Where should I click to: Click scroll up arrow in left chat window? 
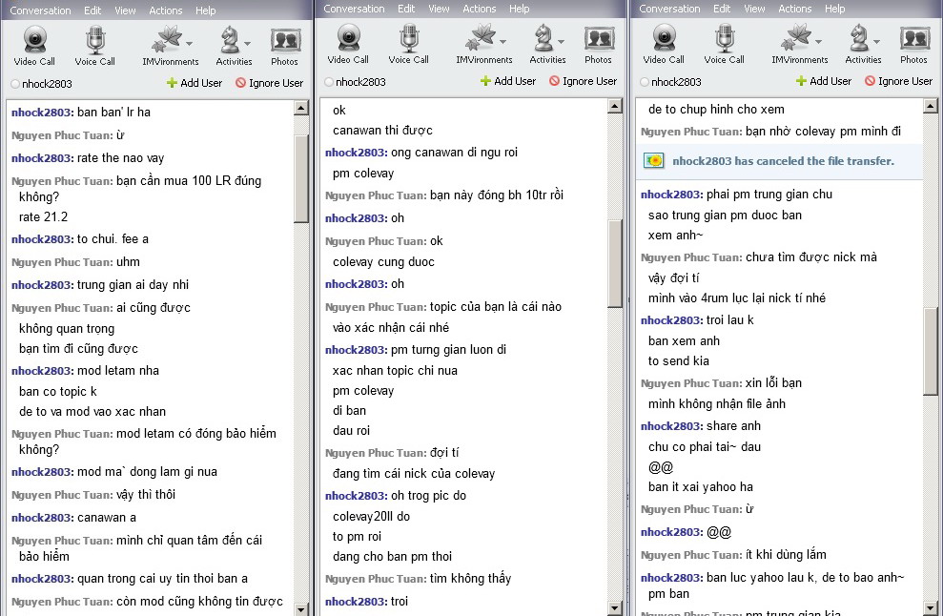(x=301, y=109)
